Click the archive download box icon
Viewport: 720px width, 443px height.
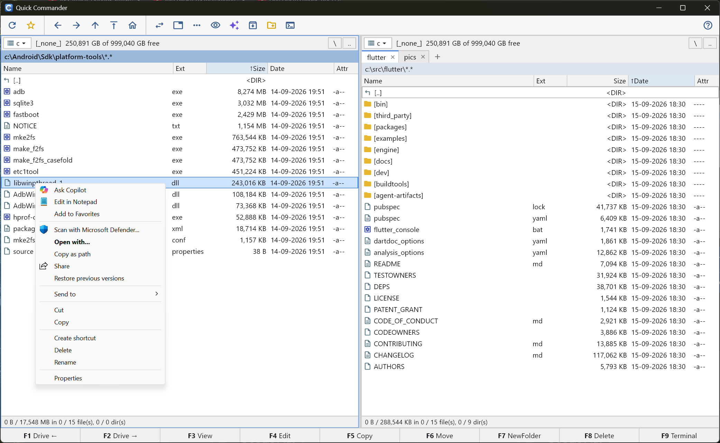pyautogui.click(x=253, y=25)
